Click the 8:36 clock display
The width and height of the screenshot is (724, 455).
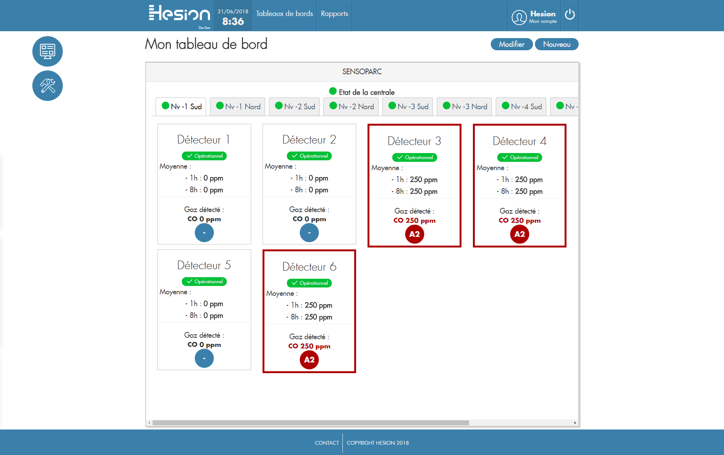233,21
